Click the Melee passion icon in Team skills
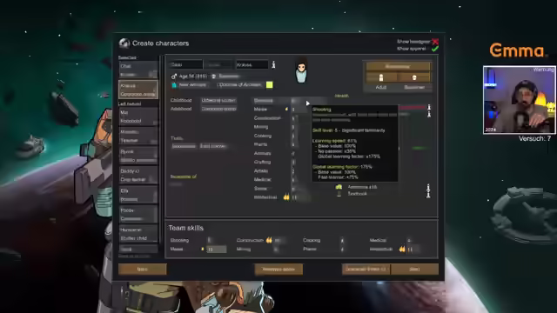 (203, 250)
